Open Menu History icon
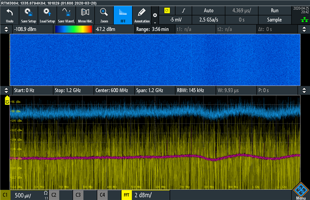Viewport: 310px width, 200px height. [x=85, y=15]
